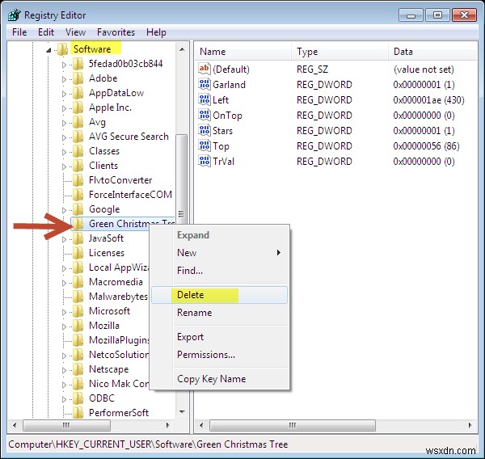This screenshot has width=485, height=459.
Task: Click the tree pane horizontal scroll right arrow
Action: 167,425
